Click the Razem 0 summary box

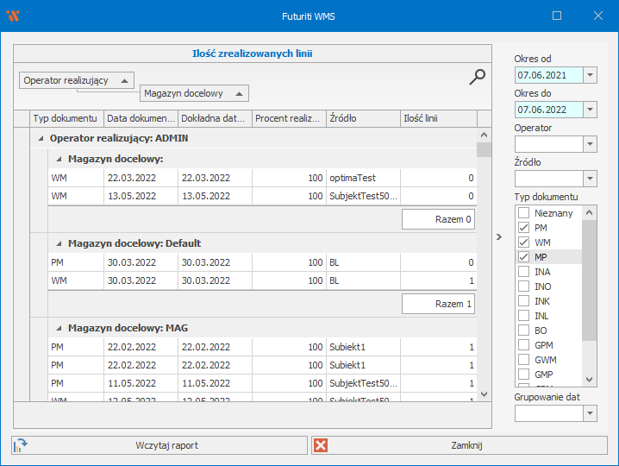(438, 219)
